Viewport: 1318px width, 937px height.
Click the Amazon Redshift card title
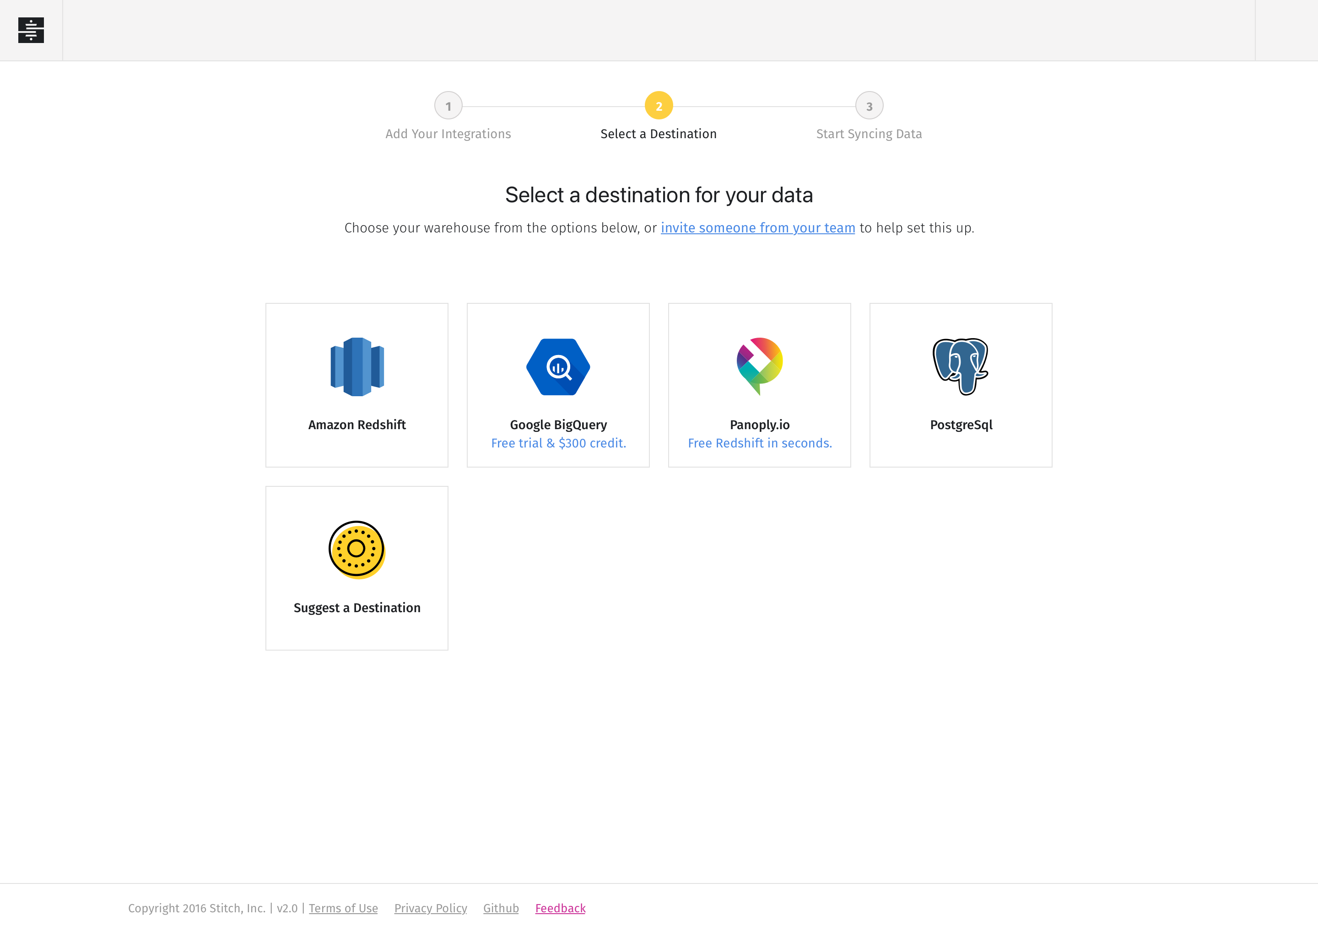point(357,425)
